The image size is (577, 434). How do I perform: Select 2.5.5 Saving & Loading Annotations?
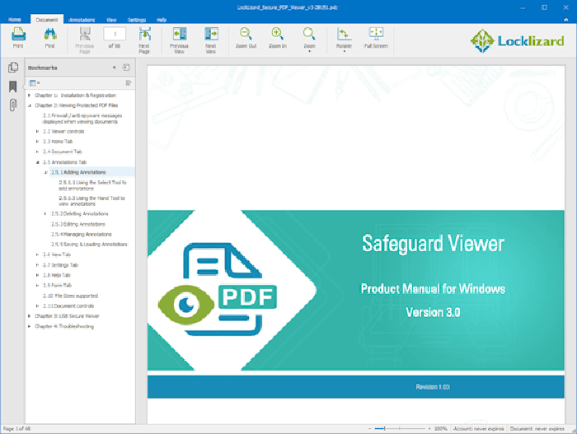(89, 245)
